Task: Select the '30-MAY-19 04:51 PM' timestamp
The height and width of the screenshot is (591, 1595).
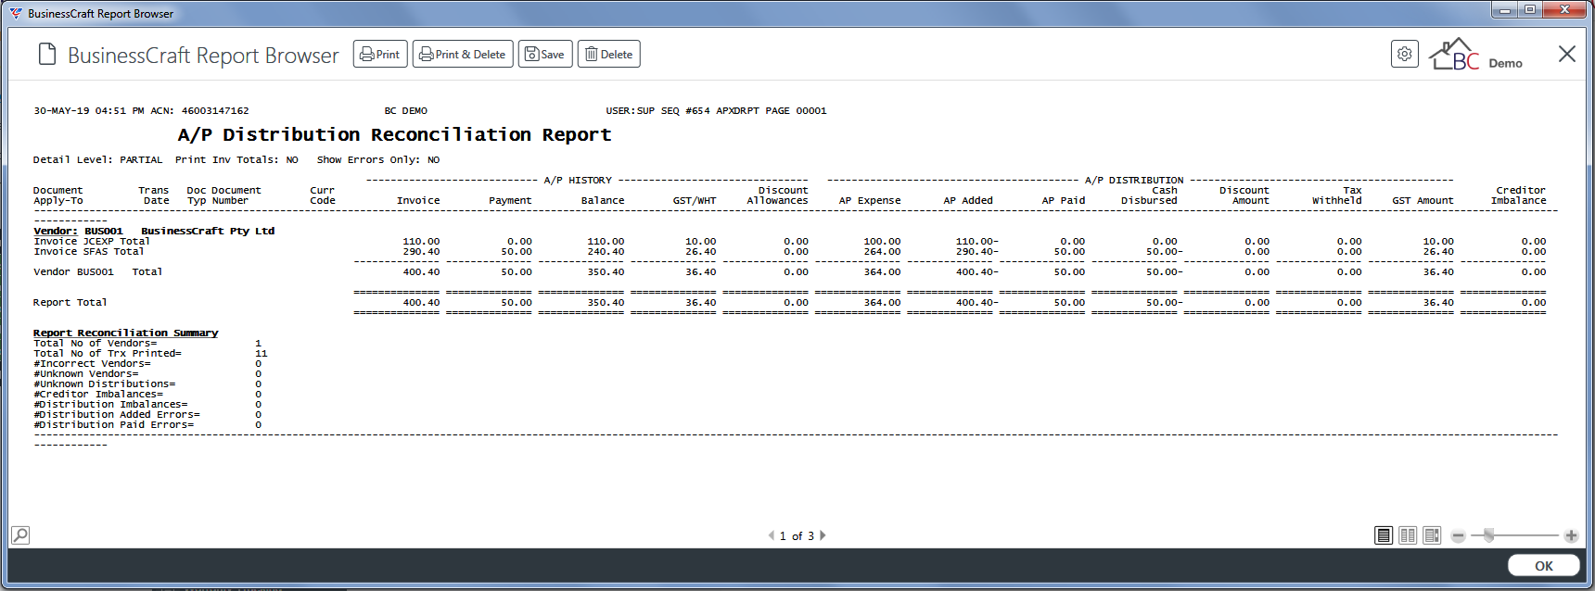Action: [89, 110]
